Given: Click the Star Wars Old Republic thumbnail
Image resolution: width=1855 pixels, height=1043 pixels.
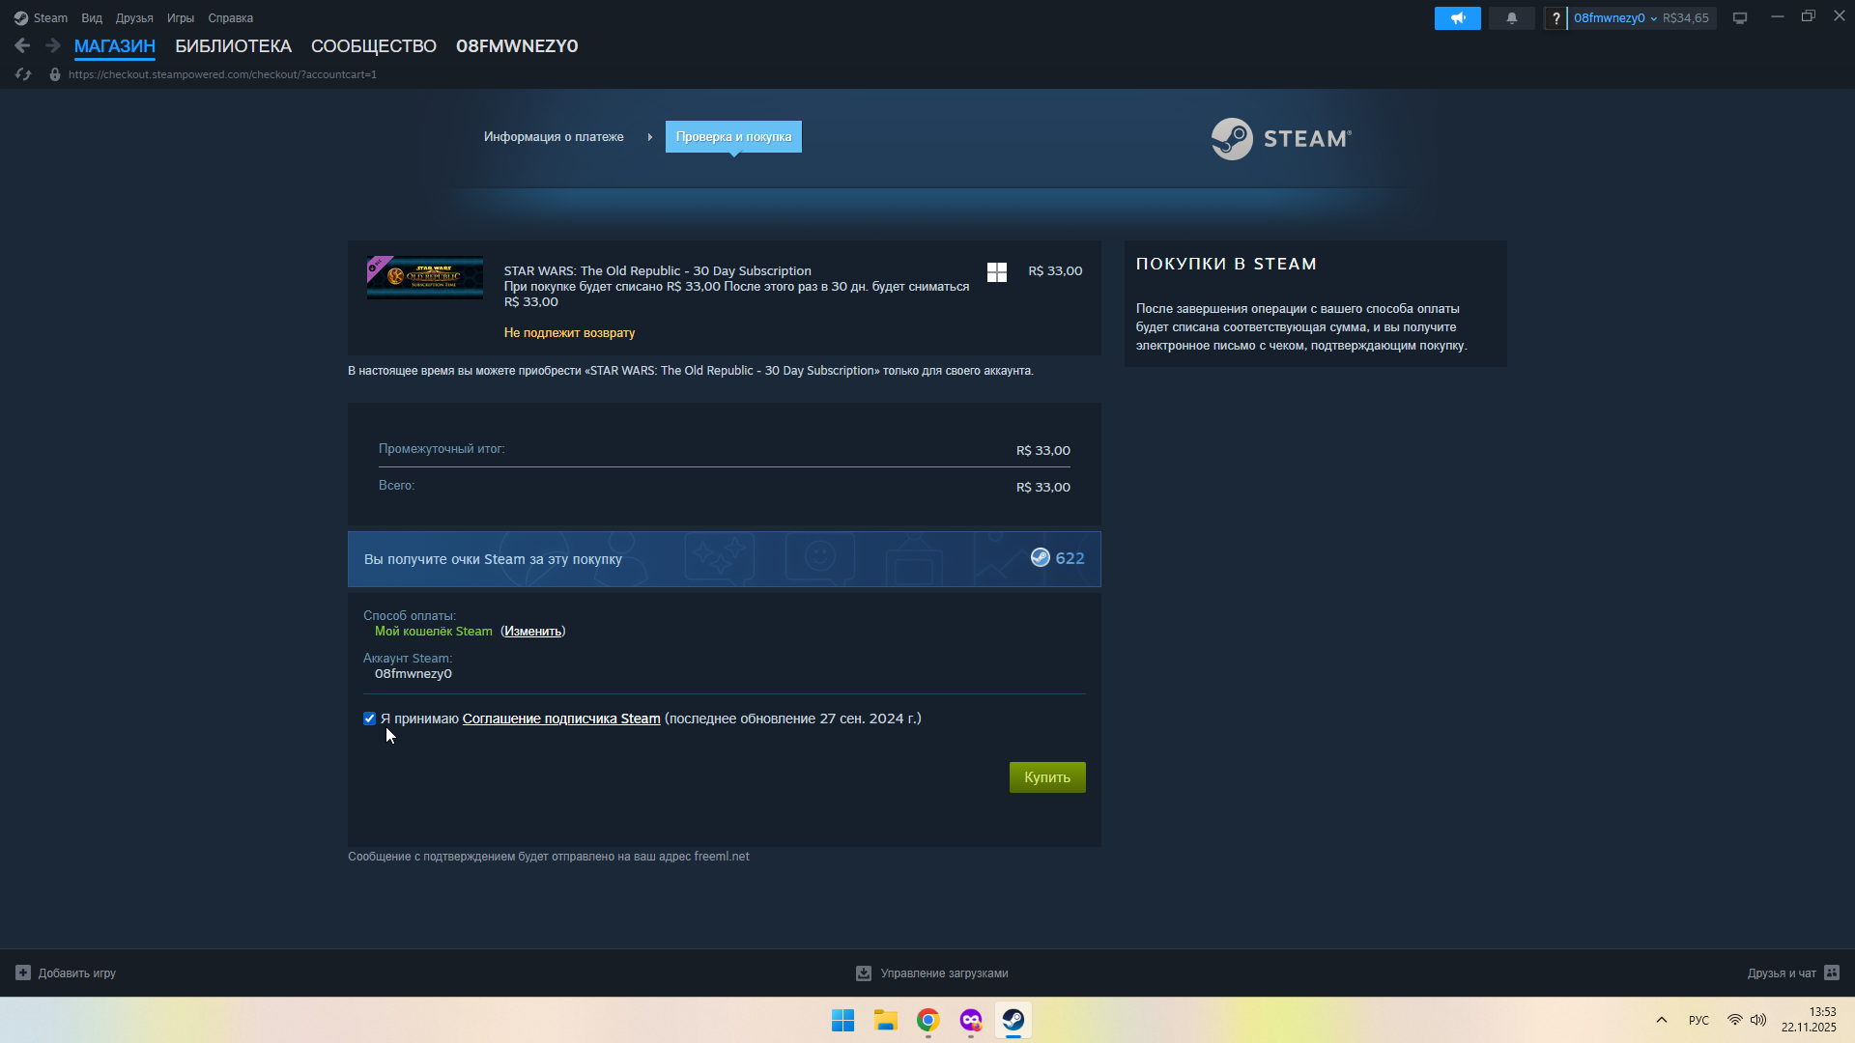Looking at the screenshot, I should click(425, 277).
